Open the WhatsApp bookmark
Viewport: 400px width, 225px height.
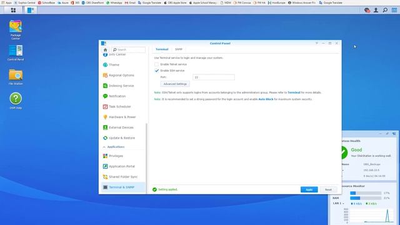coord(114,2)
